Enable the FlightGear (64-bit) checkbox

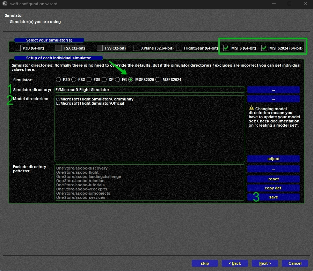tap(179, 48)
